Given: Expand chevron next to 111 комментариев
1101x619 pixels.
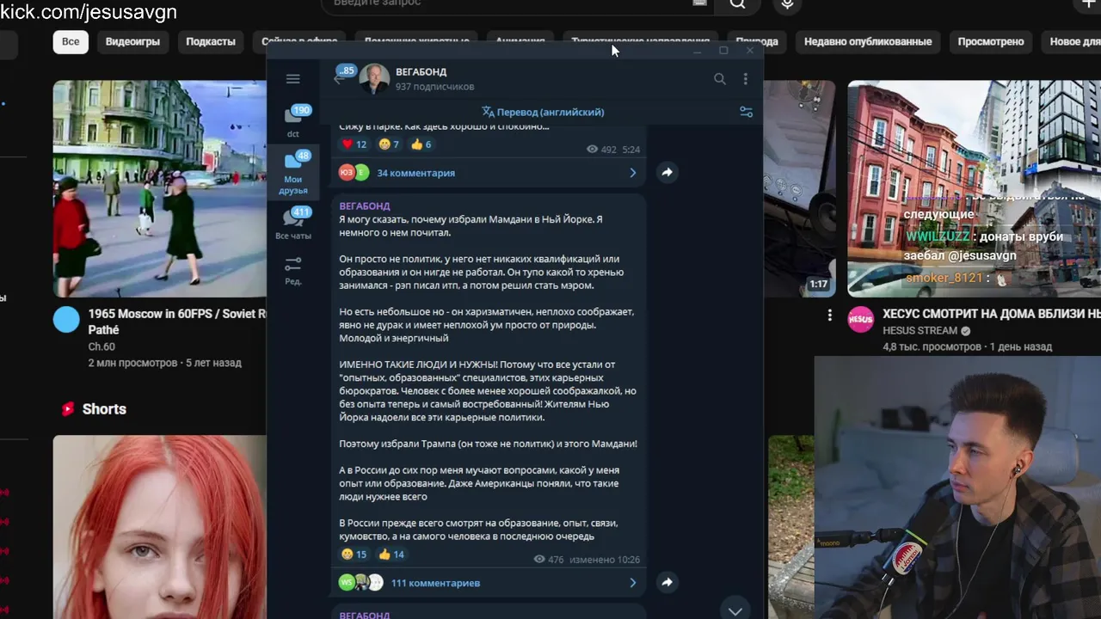Looking at the screenshot, I should coord(633,583).
